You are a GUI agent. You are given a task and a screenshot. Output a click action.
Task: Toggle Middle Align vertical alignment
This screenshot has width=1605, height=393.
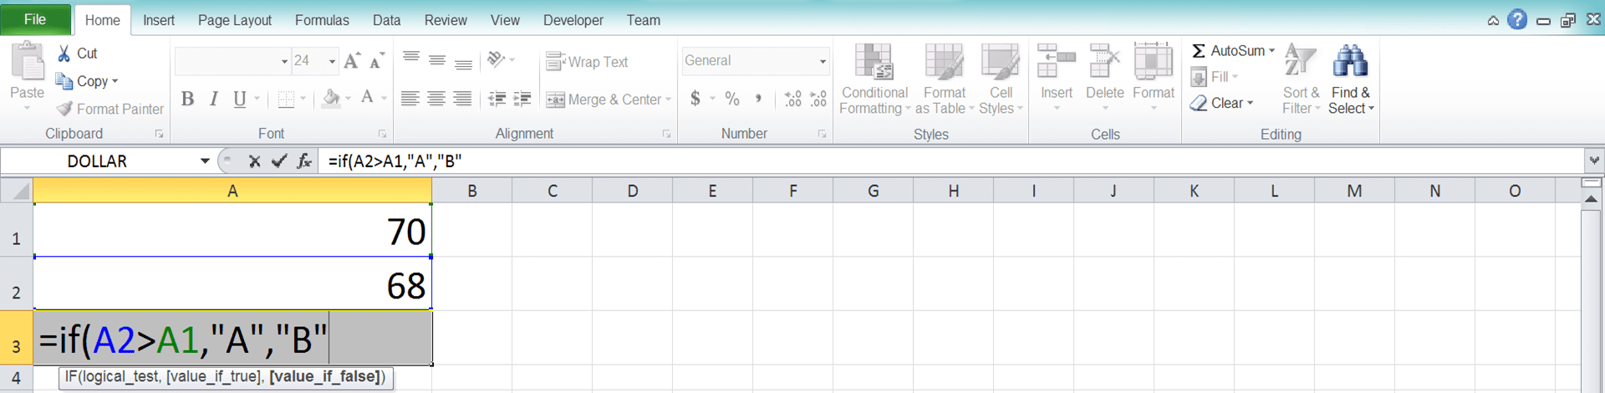pyautogui.click(x=436, y=60)
